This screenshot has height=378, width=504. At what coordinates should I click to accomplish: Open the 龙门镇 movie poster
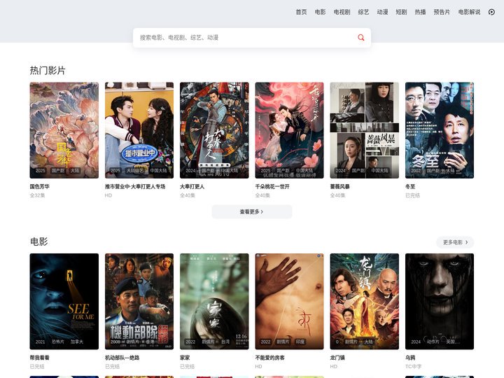point(365,302)
